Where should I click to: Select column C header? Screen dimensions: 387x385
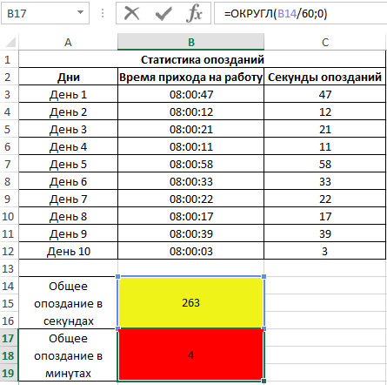click(325, 42)
